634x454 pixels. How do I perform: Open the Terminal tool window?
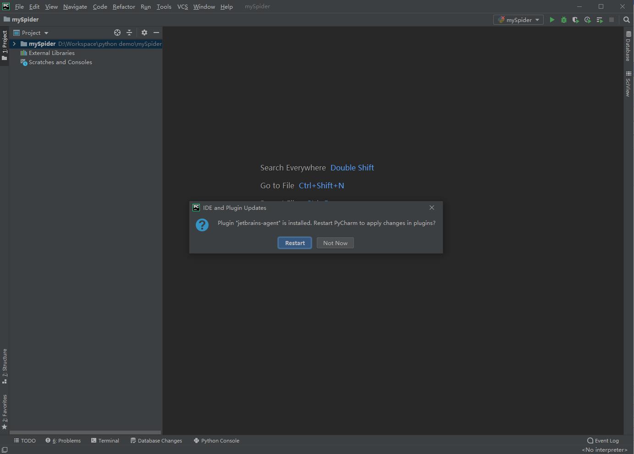[105, 441]
